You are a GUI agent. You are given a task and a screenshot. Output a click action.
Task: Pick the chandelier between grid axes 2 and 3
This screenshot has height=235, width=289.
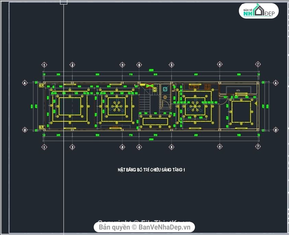[x=117, y=107]
